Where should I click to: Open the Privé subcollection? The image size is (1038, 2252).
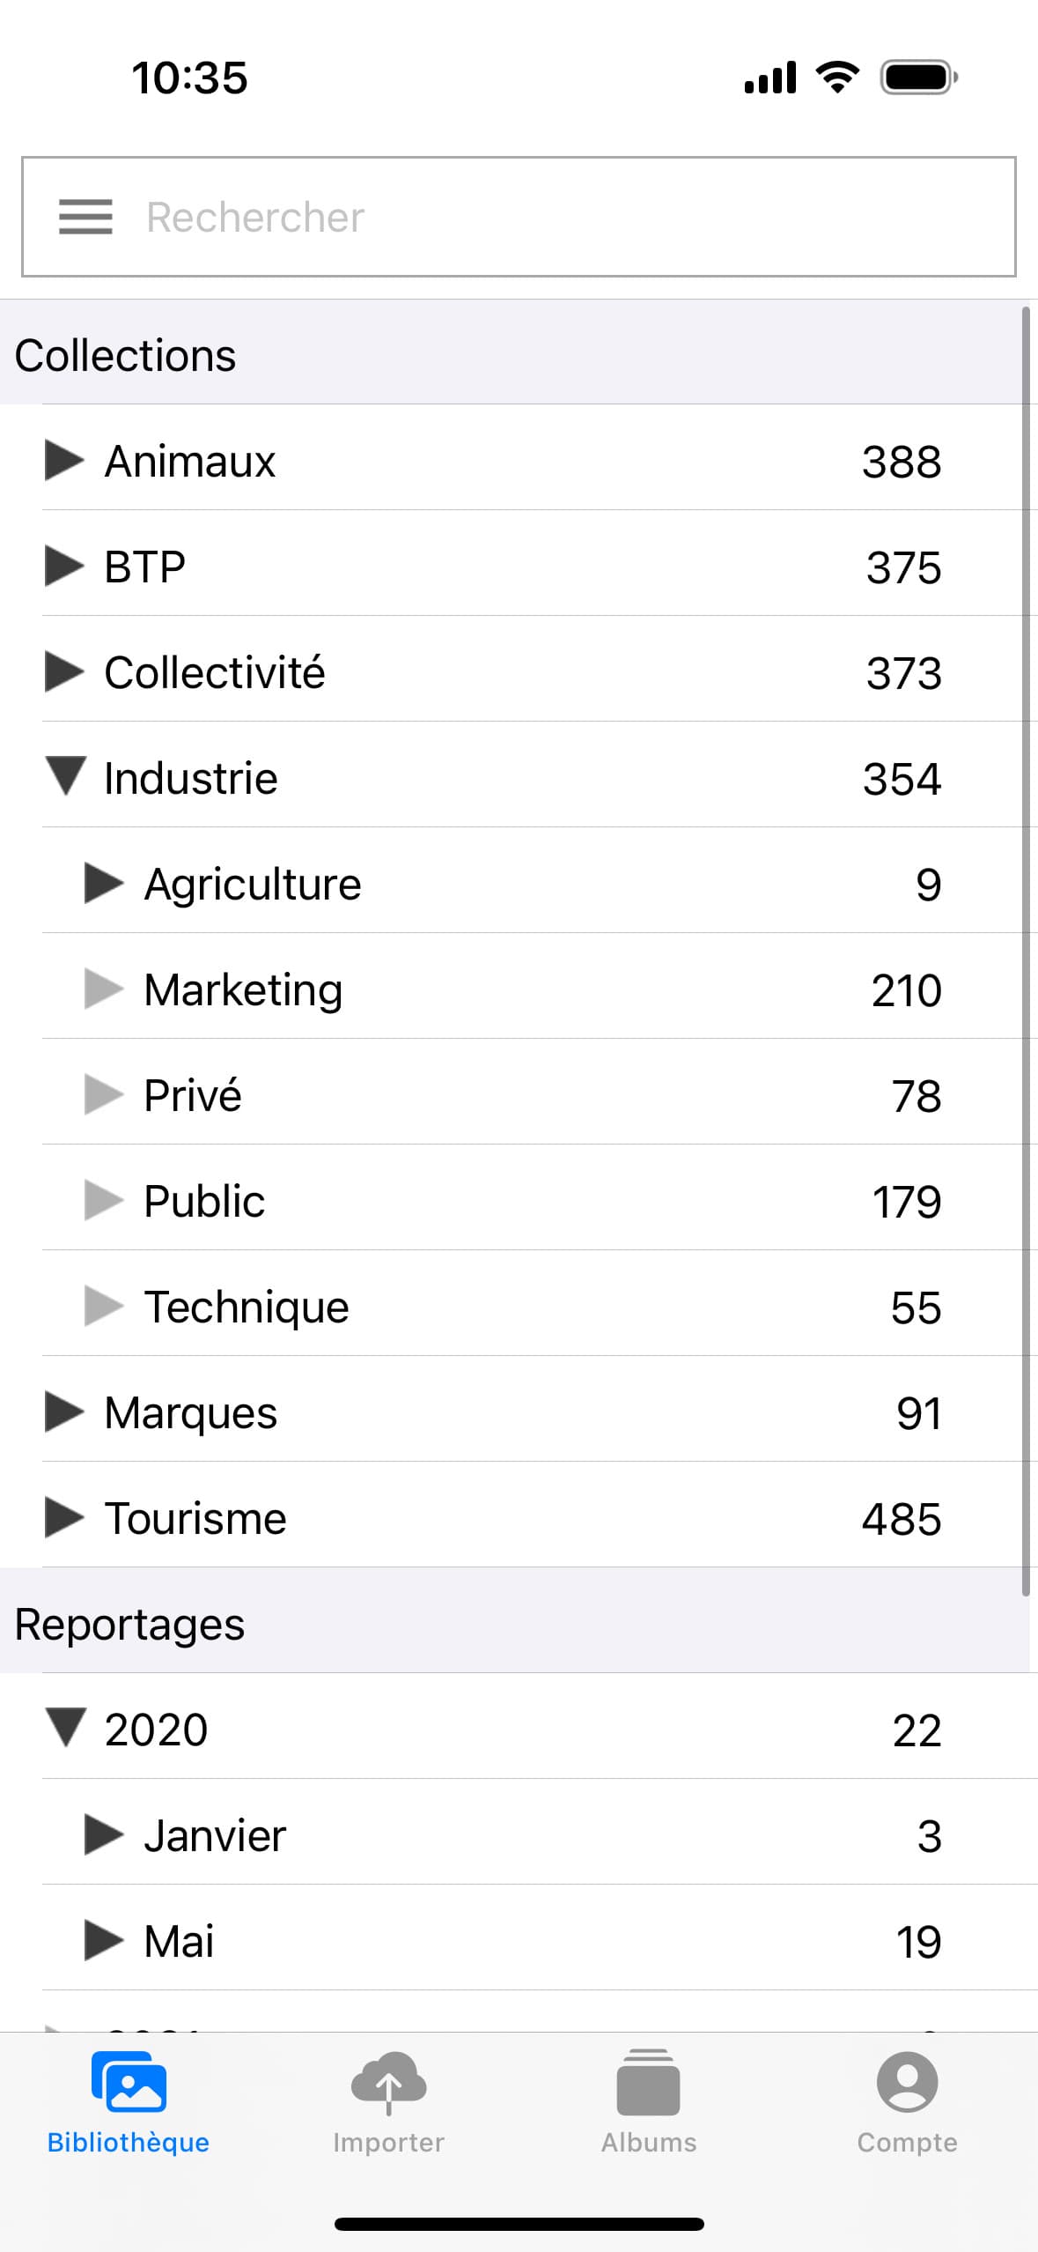pyautogui.click(x=193, y=1095)
